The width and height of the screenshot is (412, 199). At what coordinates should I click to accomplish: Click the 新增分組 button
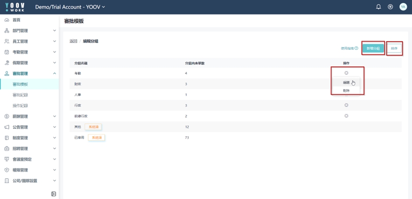[373, 48]
